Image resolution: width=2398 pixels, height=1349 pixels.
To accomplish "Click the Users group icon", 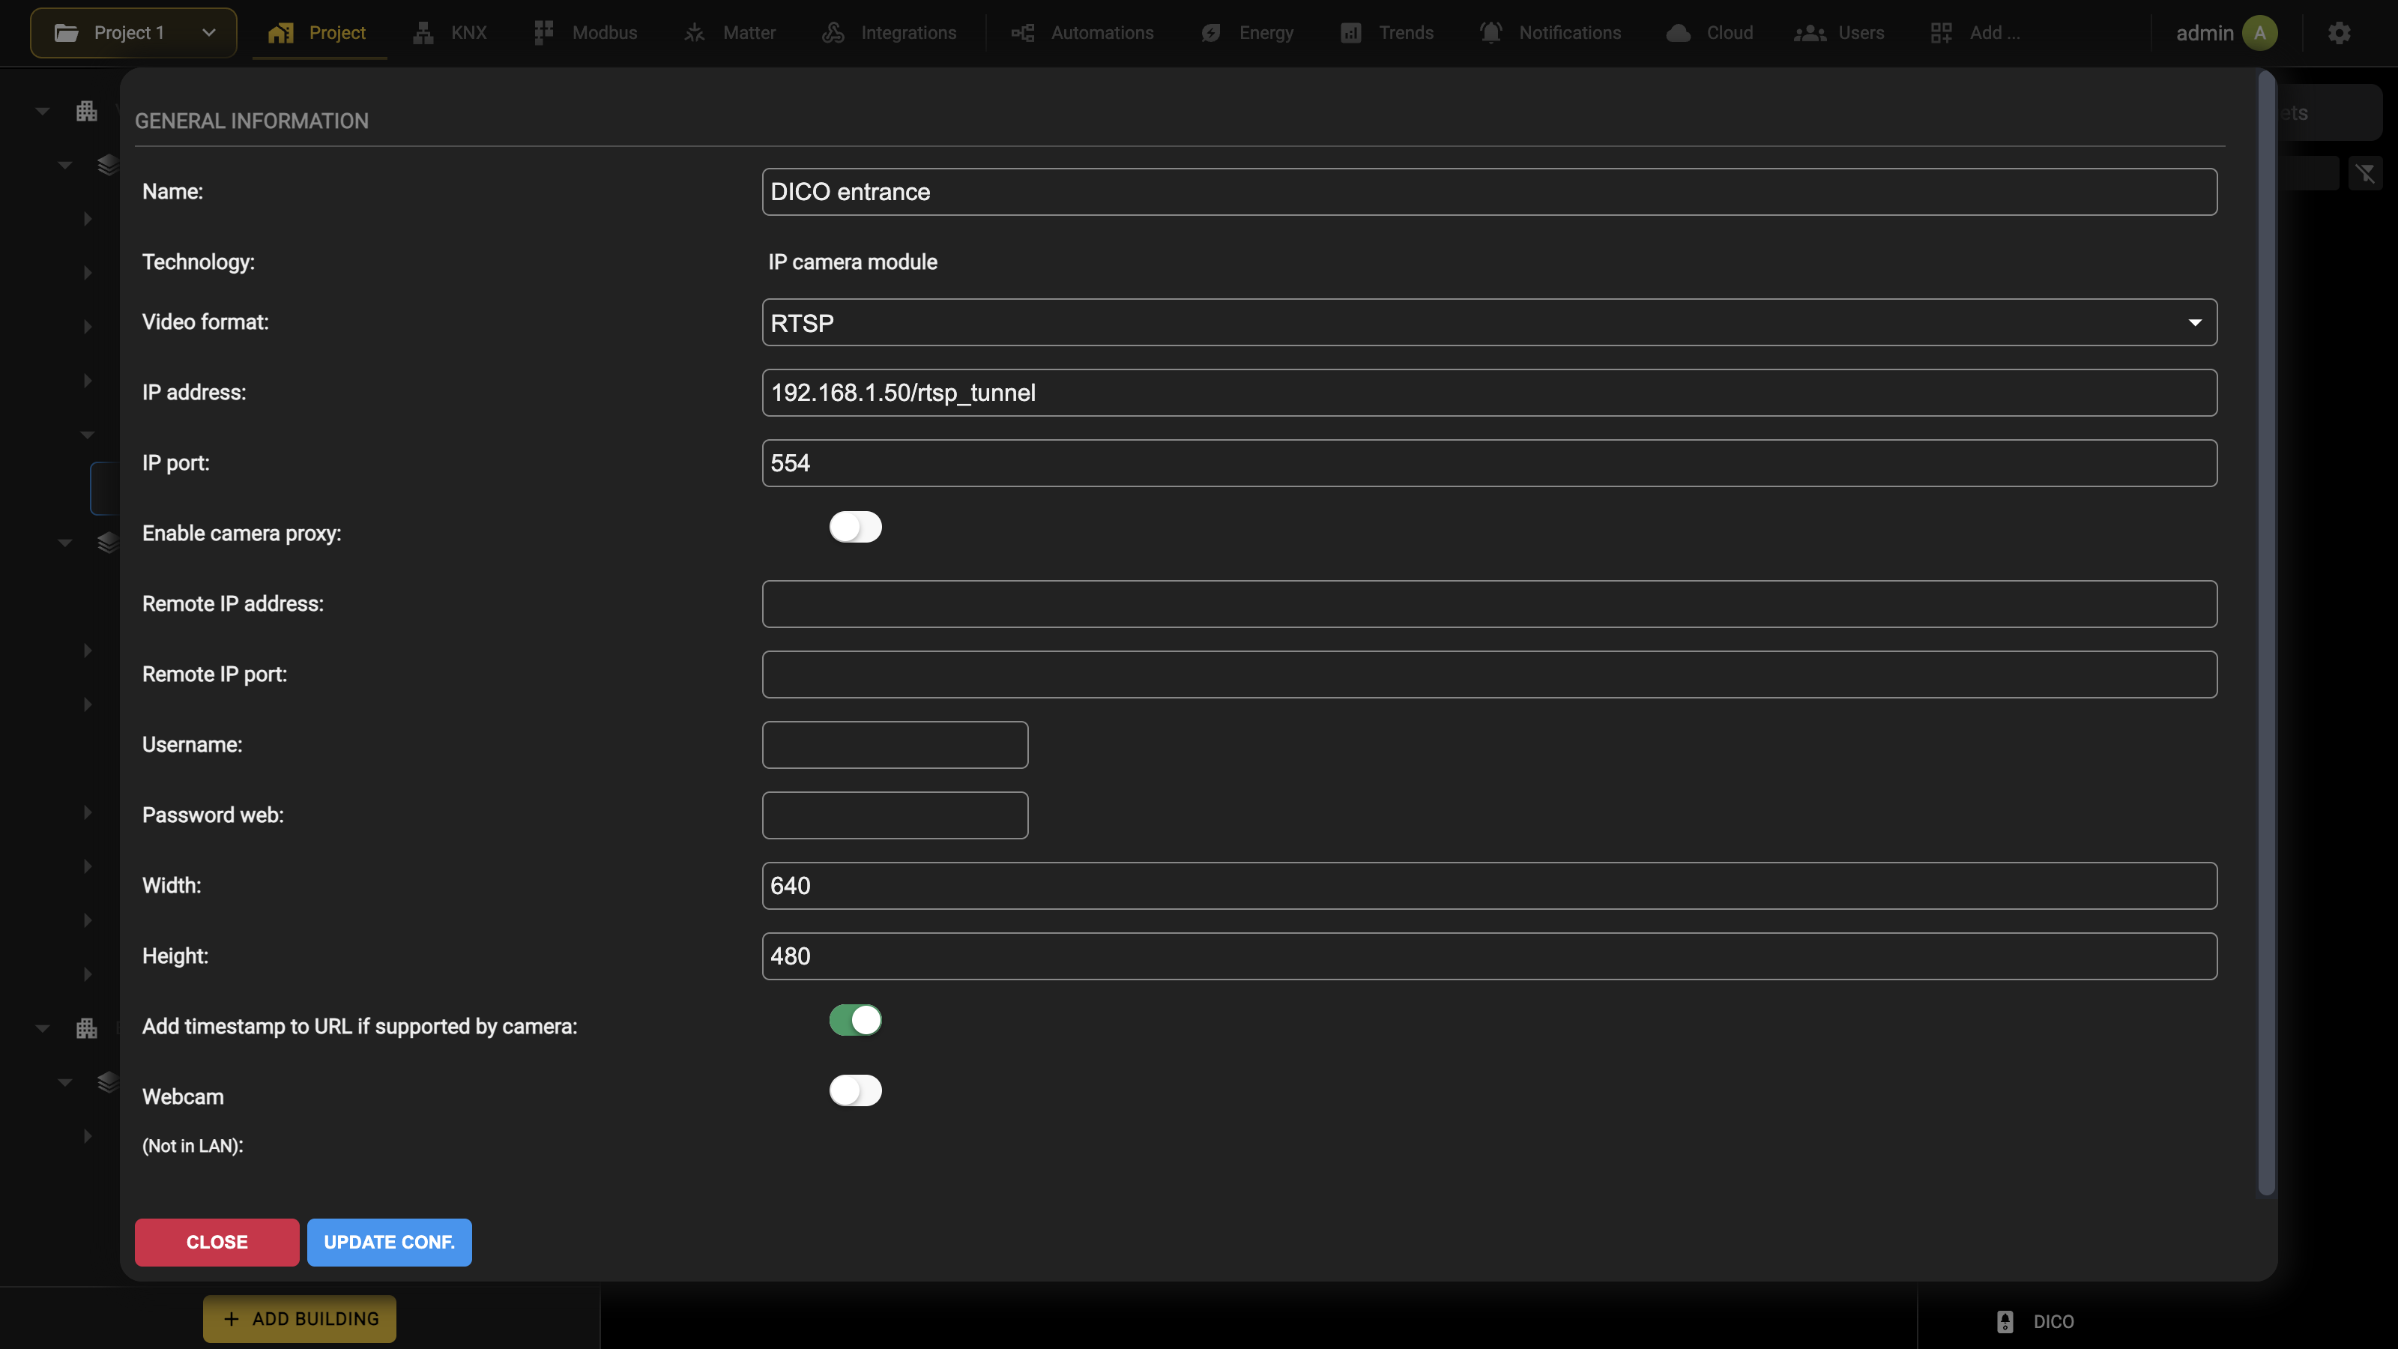I will pos(1810,32).
